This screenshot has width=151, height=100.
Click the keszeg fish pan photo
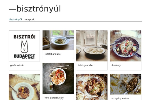pyautogui.click(x=126, y=46)
